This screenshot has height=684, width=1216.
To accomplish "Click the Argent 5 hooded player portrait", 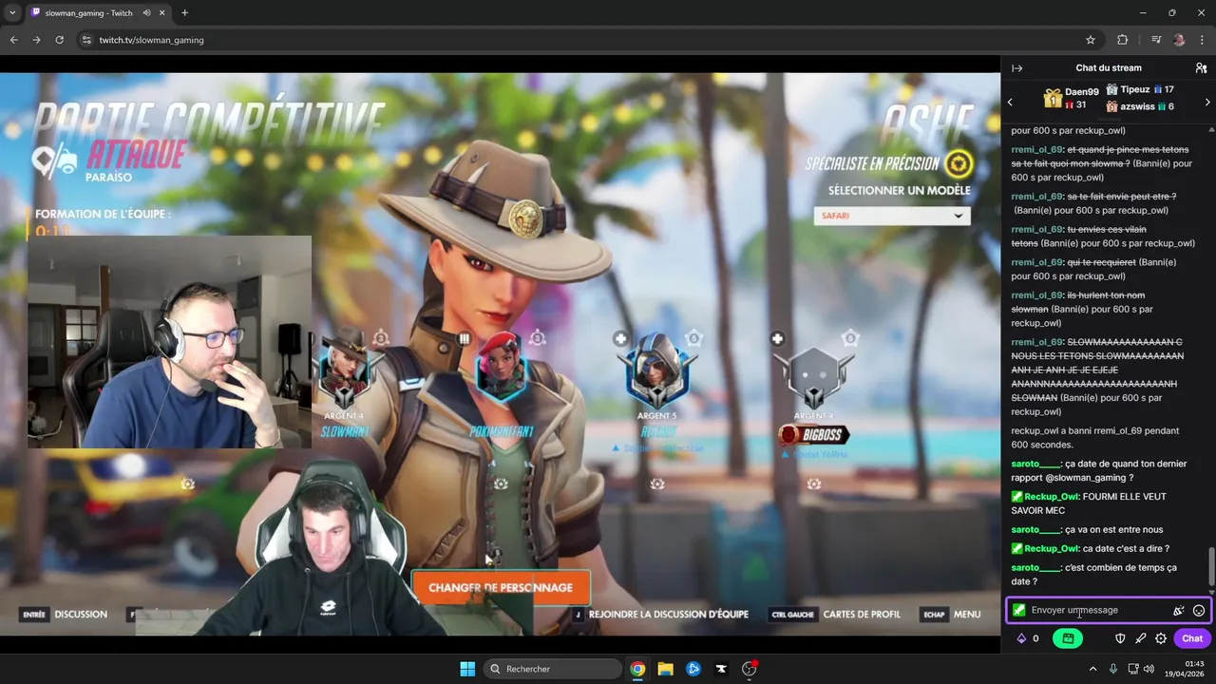I will click(656, 369).
